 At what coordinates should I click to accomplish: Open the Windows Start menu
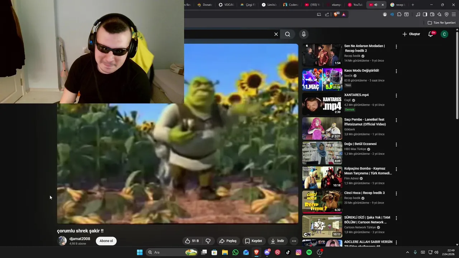coord(139,252)
